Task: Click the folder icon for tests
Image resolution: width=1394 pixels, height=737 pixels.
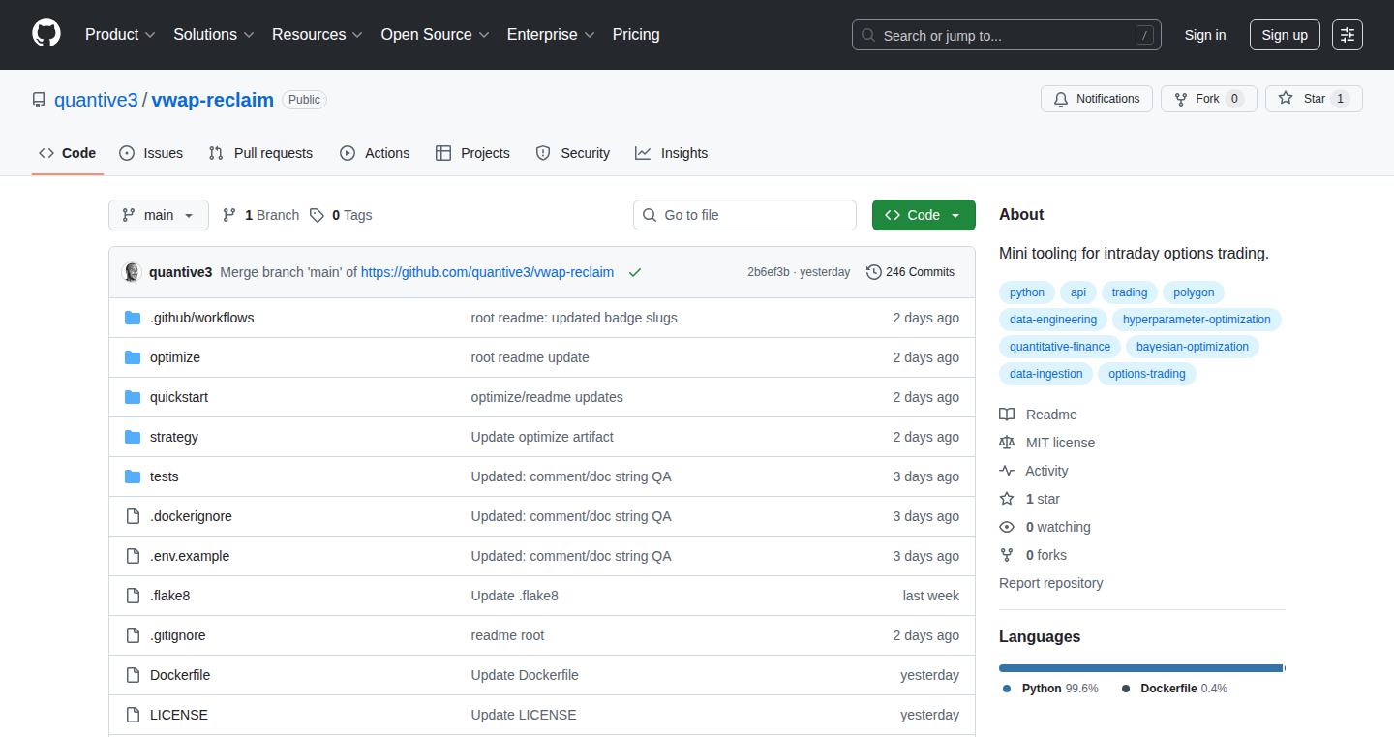Action: click(133, 476)
